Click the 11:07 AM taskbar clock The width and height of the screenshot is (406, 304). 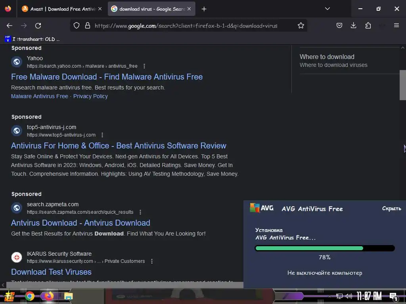click(x=369, y=296)
